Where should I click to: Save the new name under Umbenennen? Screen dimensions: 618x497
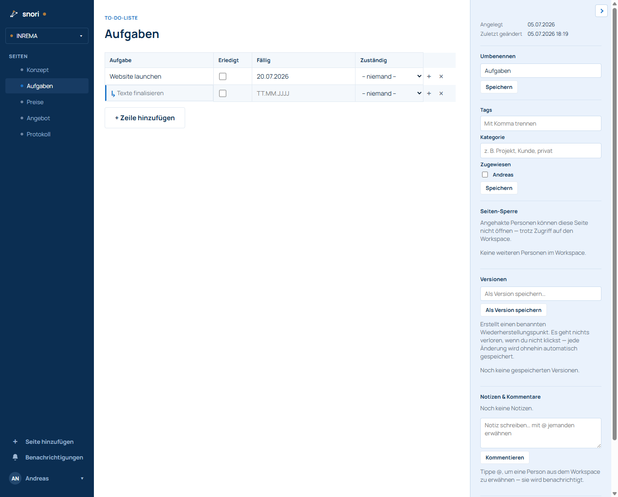[x=499, y=87]
